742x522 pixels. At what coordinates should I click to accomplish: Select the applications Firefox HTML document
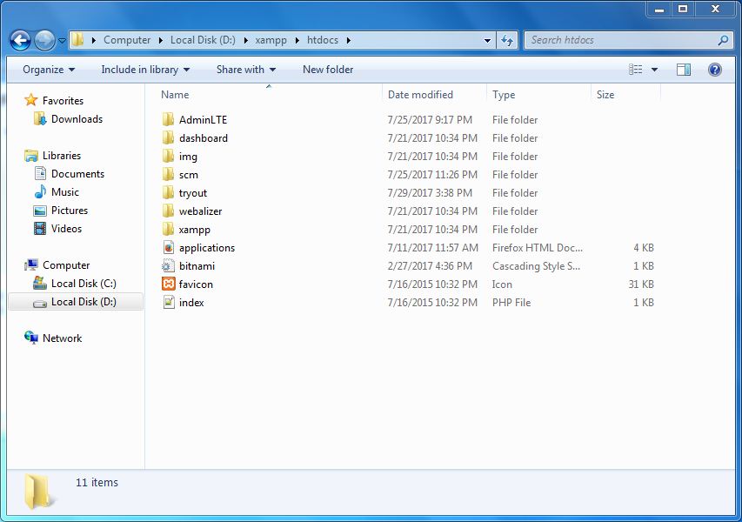point(206,248)
